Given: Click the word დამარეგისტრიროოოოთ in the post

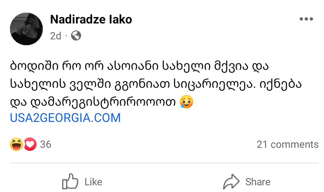Looking at the screenshot, I should 103,102.
